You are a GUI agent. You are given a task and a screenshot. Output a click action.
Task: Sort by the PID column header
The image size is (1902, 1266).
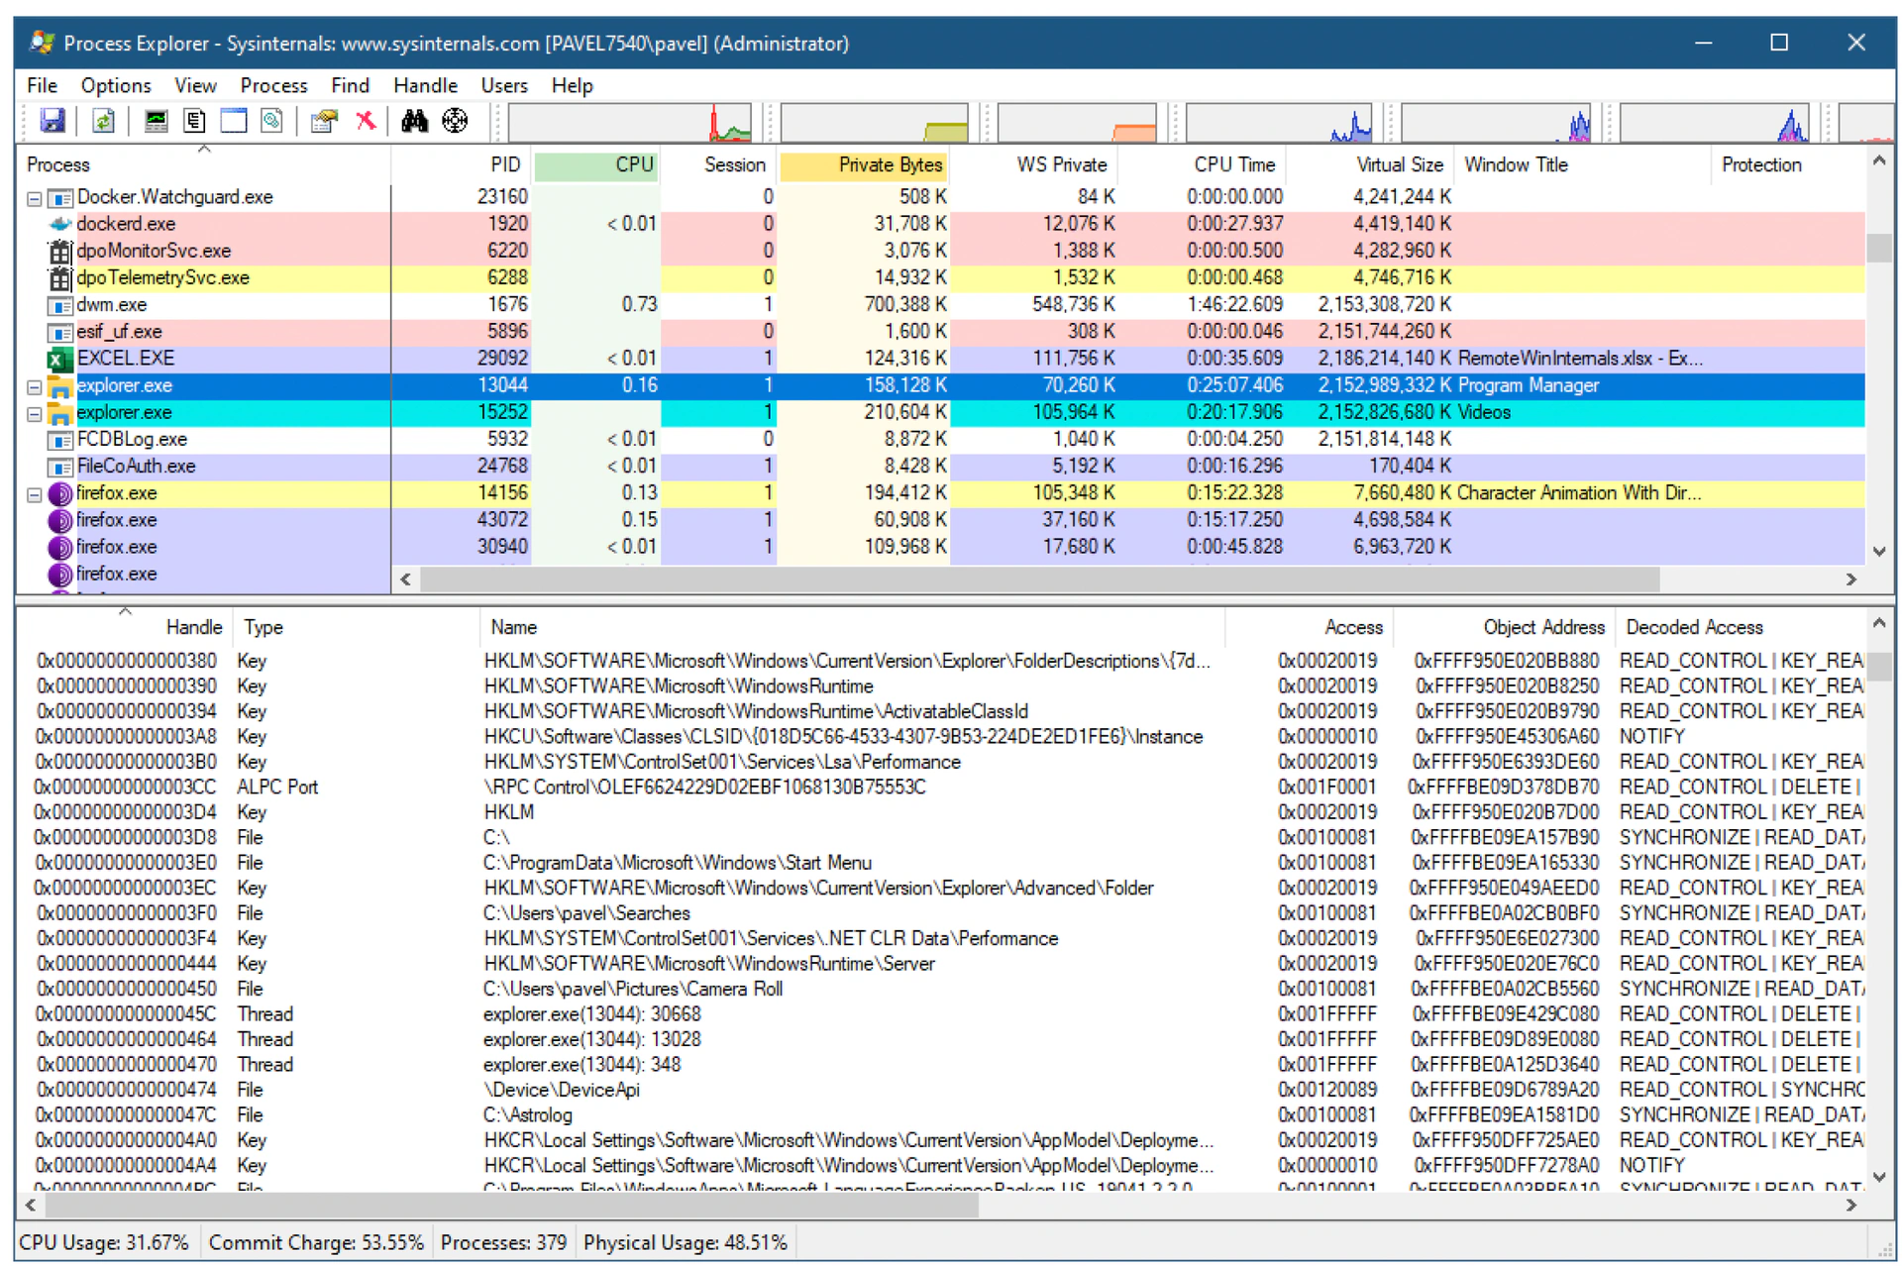463,164
